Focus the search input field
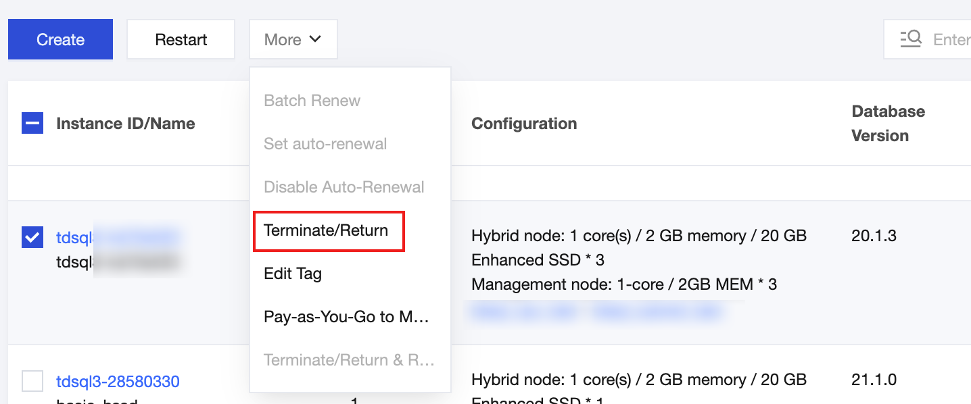The image size is (971, 404). coord(951,40)
